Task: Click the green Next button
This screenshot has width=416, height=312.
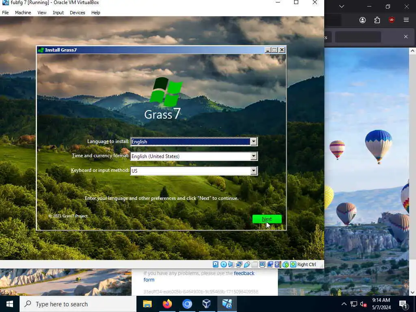Action: coord(267,219)
